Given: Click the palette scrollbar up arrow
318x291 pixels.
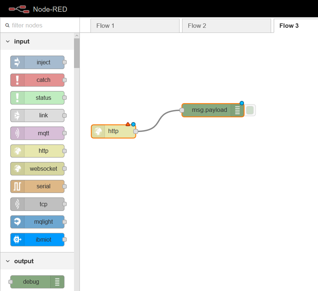Looking at the screenshot, I should coord(77,35).
